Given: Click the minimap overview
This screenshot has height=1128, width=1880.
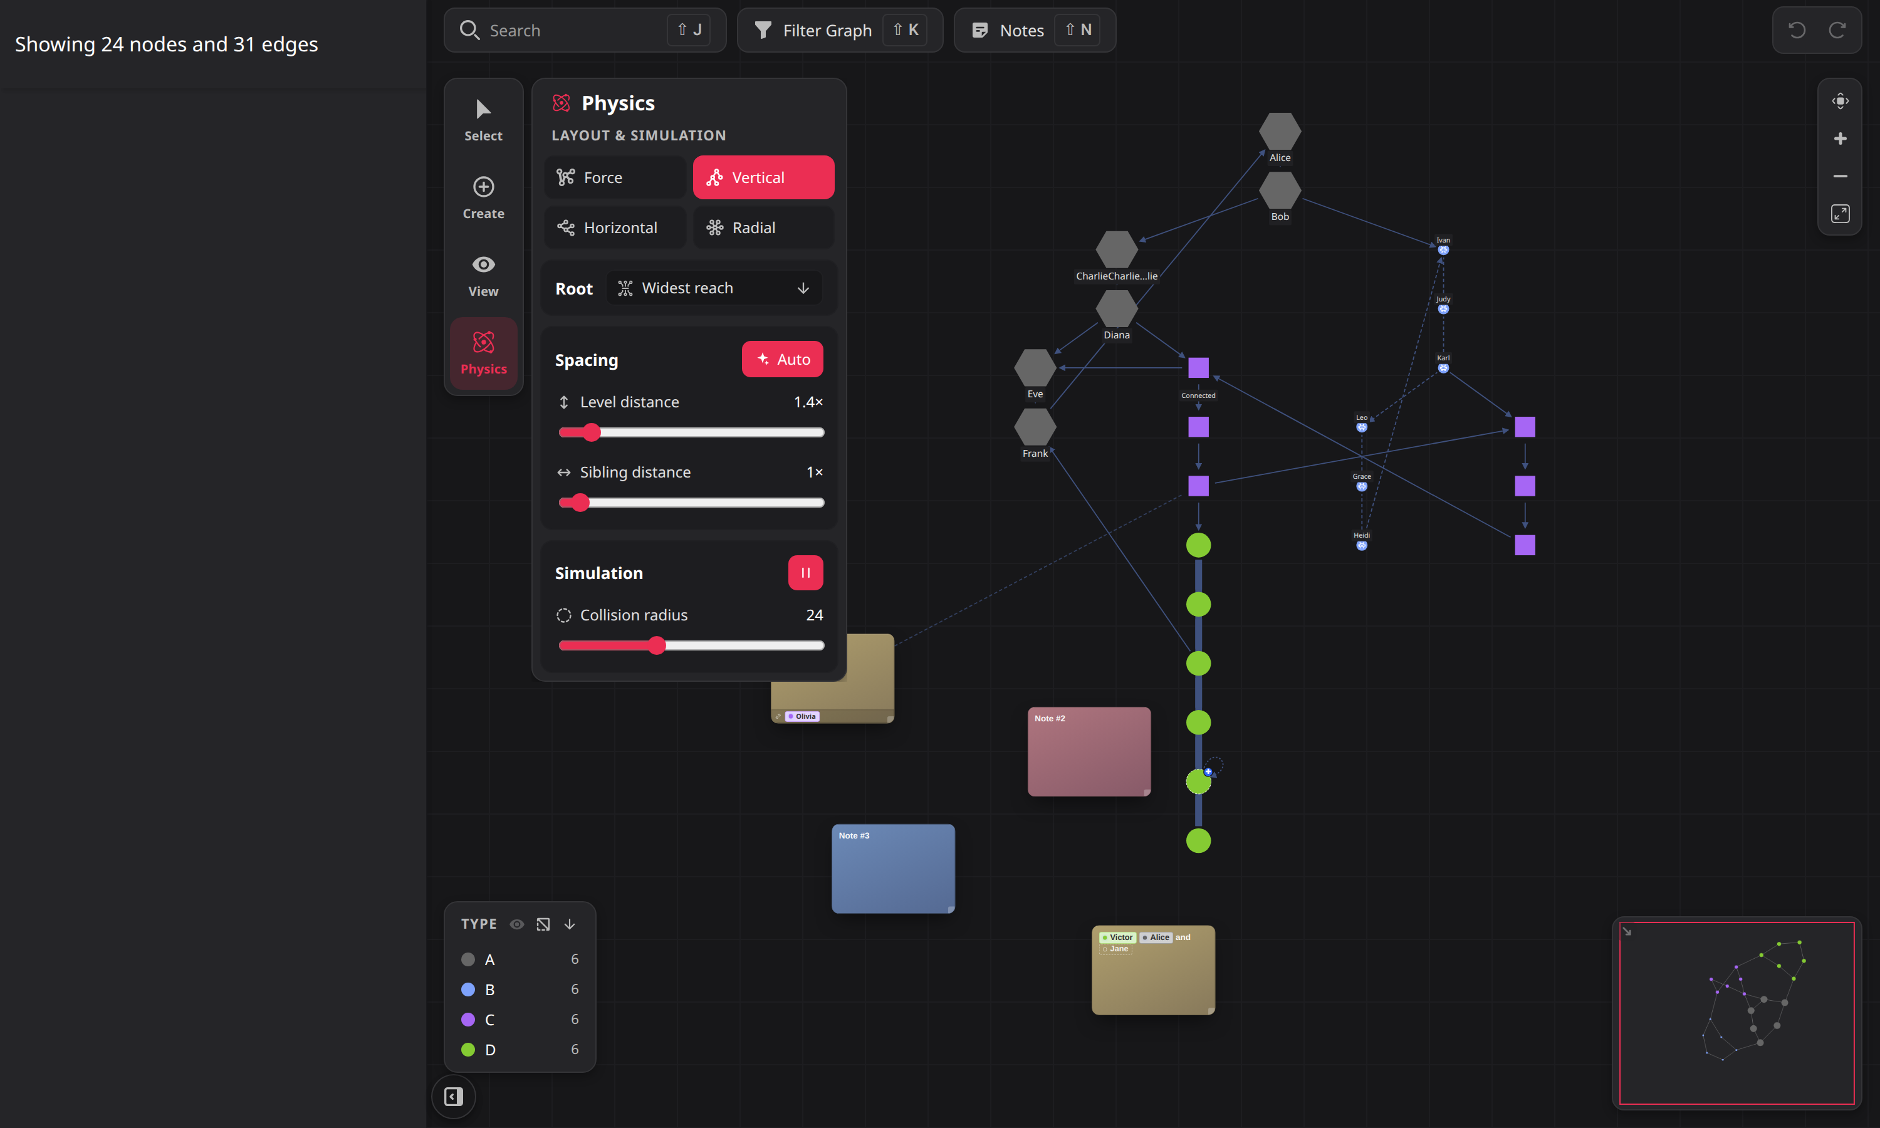Looking at the screenshot, I should pos(1736,1013).
